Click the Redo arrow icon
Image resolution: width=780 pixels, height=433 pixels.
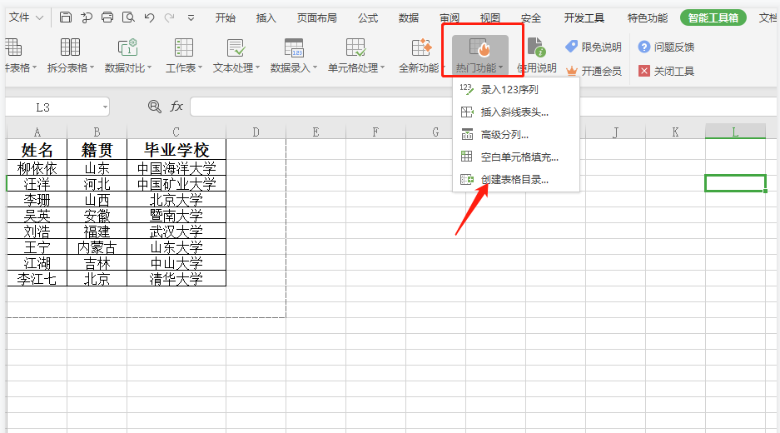(x=170, y=18)
